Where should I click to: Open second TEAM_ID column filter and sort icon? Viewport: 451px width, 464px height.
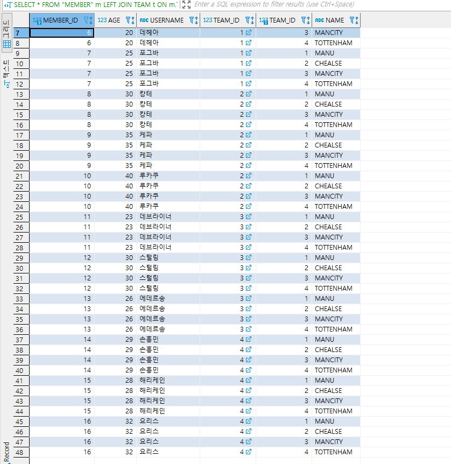pyautogui.click(x=305, y=20)
